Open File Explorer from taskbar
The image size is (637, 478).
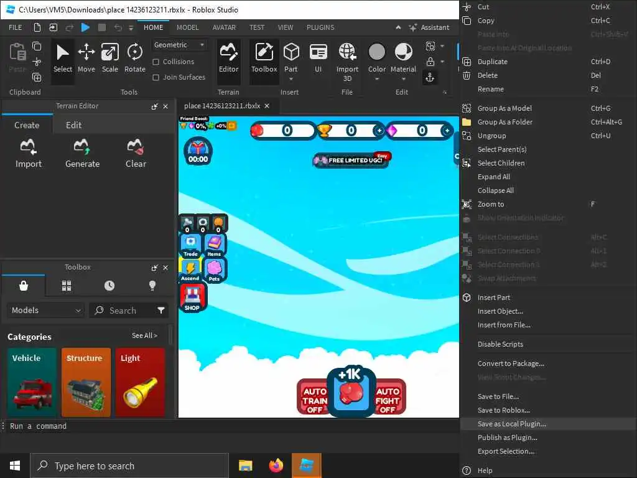[x=245, y=466]
